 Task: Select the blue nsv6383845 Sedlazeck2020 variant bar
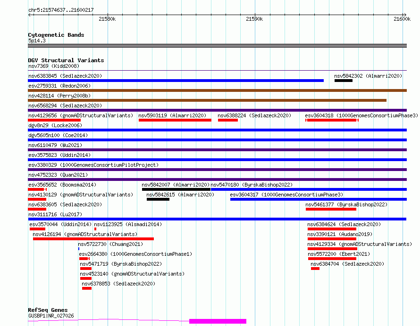tap(176, 81)
